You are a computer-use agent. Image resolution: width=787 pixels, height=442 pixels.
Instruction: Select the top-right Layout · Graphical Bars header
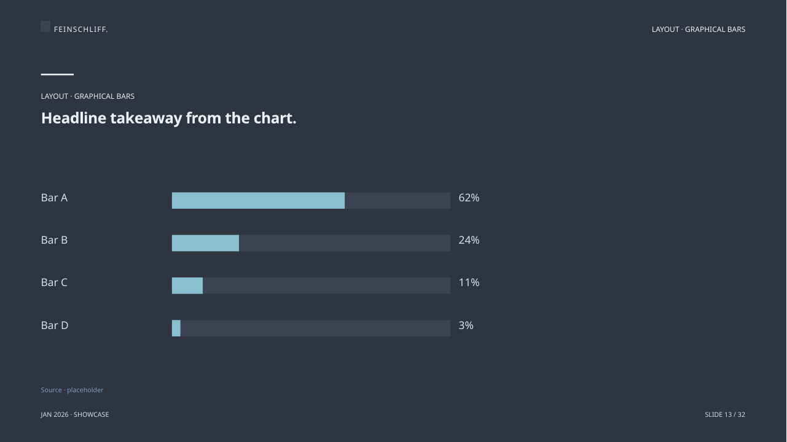click(699, 29)
